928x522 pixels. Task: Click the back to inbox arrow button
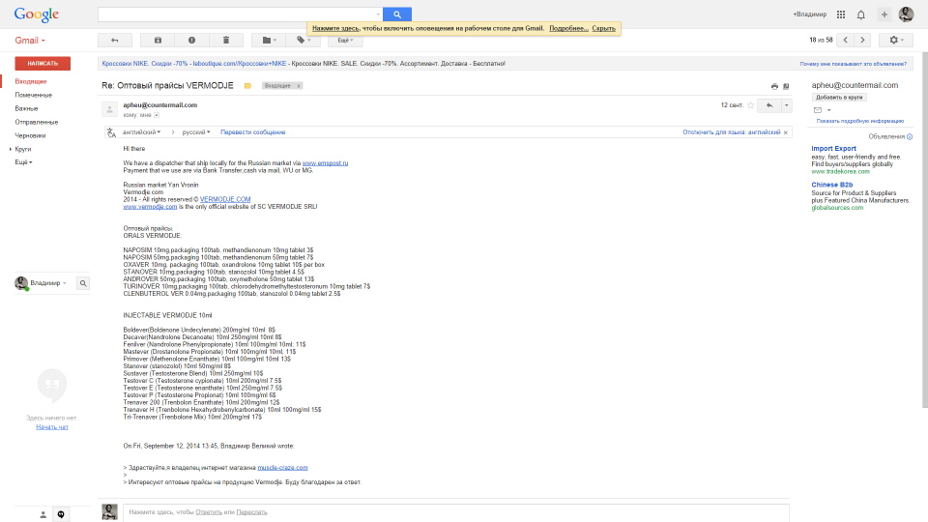[114, 40]
